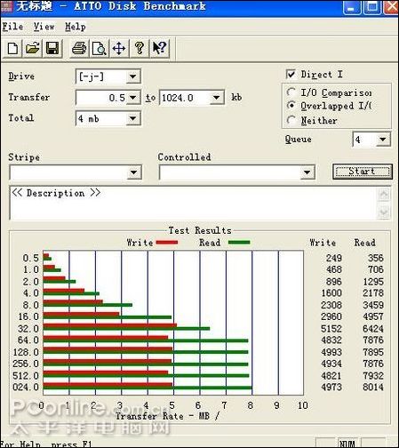Click inside the Description text box

pyautogui.click(x=193, y=204)
